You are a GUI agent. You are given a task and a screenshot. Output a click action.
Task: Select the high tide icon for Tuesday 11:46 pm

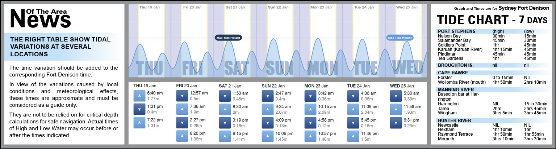(353, 136)
